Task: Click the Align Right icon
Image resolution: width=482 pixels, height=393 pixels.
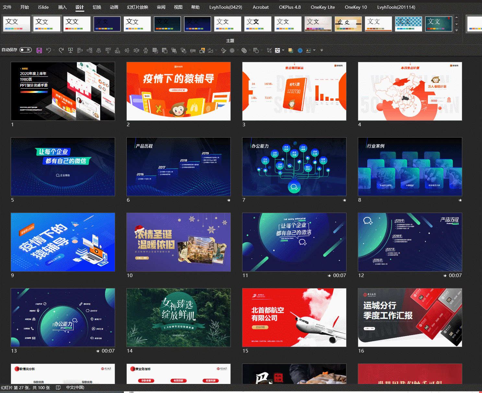Action: pyautogui.click(x=89, y=50)
